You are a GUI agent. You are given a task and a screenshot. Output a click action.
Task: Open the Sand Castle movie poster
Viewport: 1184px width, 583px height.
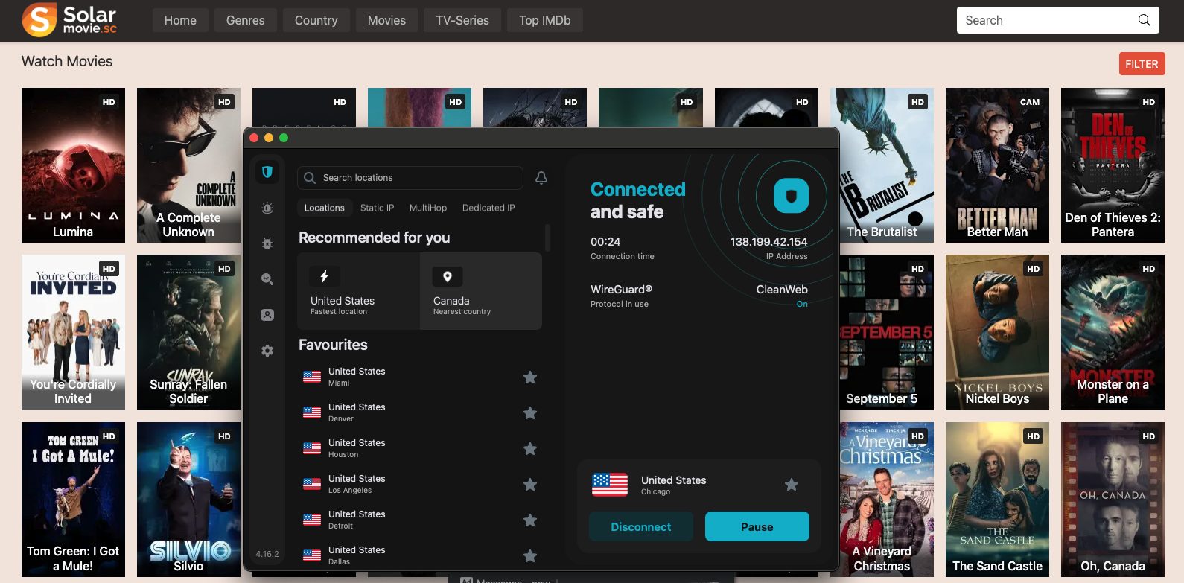click(x=997, y=500)
